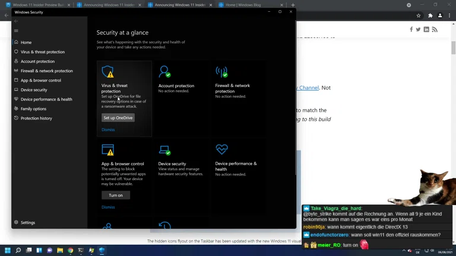This screenshot has width=456, height=256.
Task: Open a new browser tab
Action: (x=293, y=5)
